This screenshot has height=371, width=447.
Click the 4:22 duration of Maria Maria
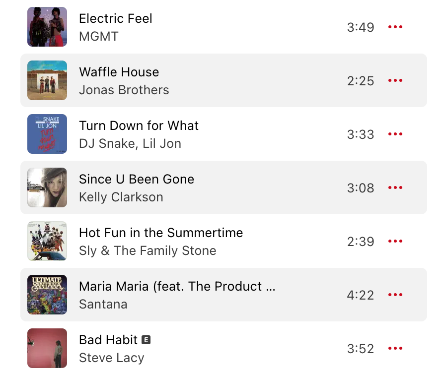pos(360,295)
